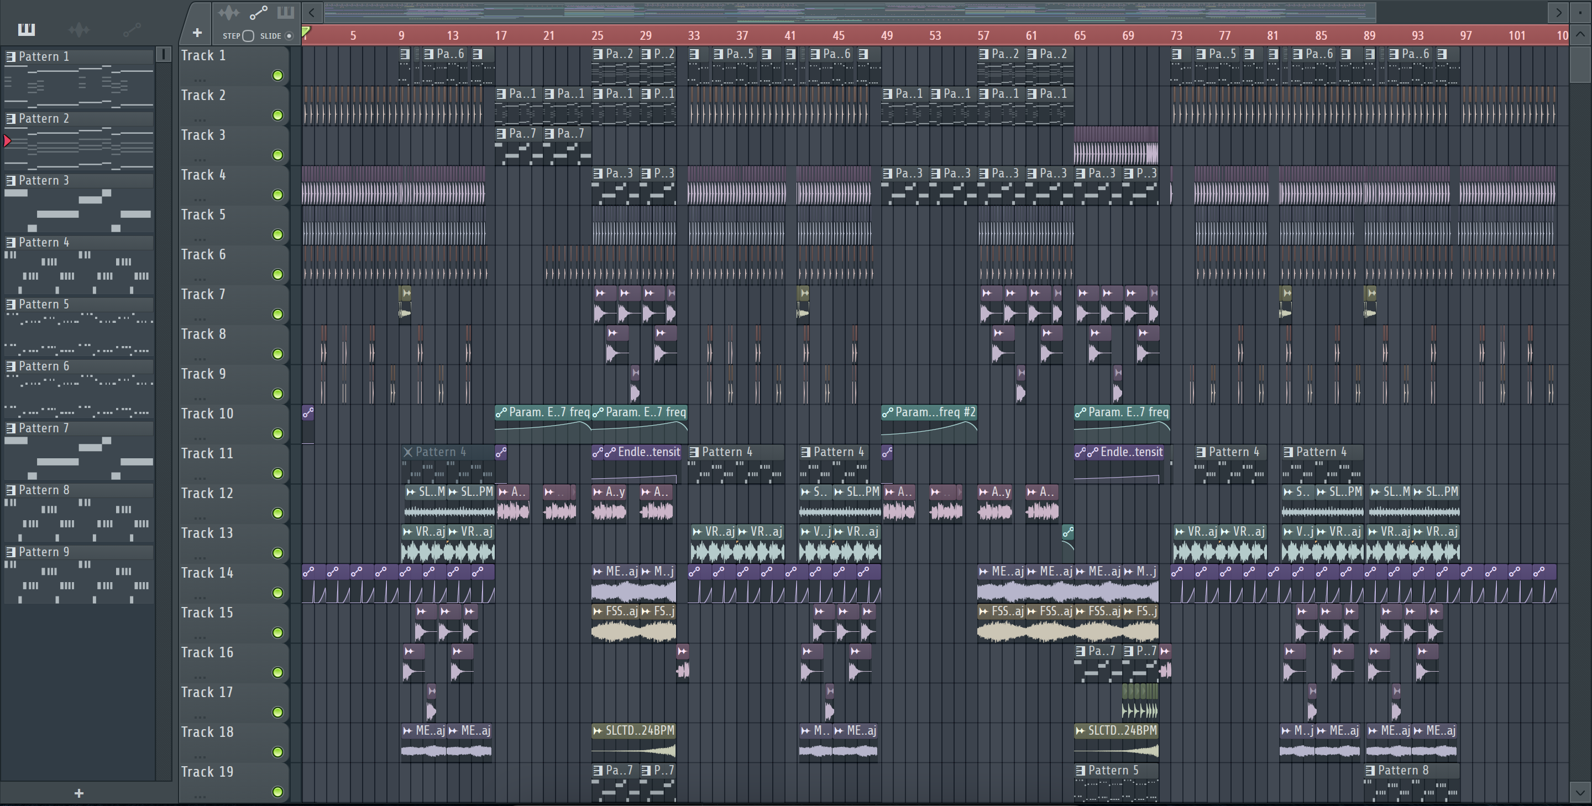This screenshot has width=1592, height=806.
Task: Click the up arrow of the vertical scrollbar
Action: point(1581,35)
